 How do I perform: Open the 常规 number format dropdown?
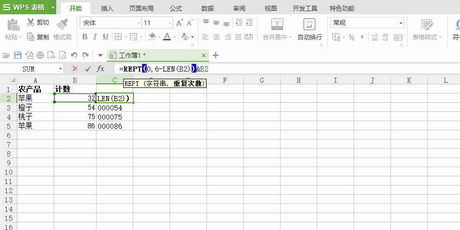(x=401, y=23)
